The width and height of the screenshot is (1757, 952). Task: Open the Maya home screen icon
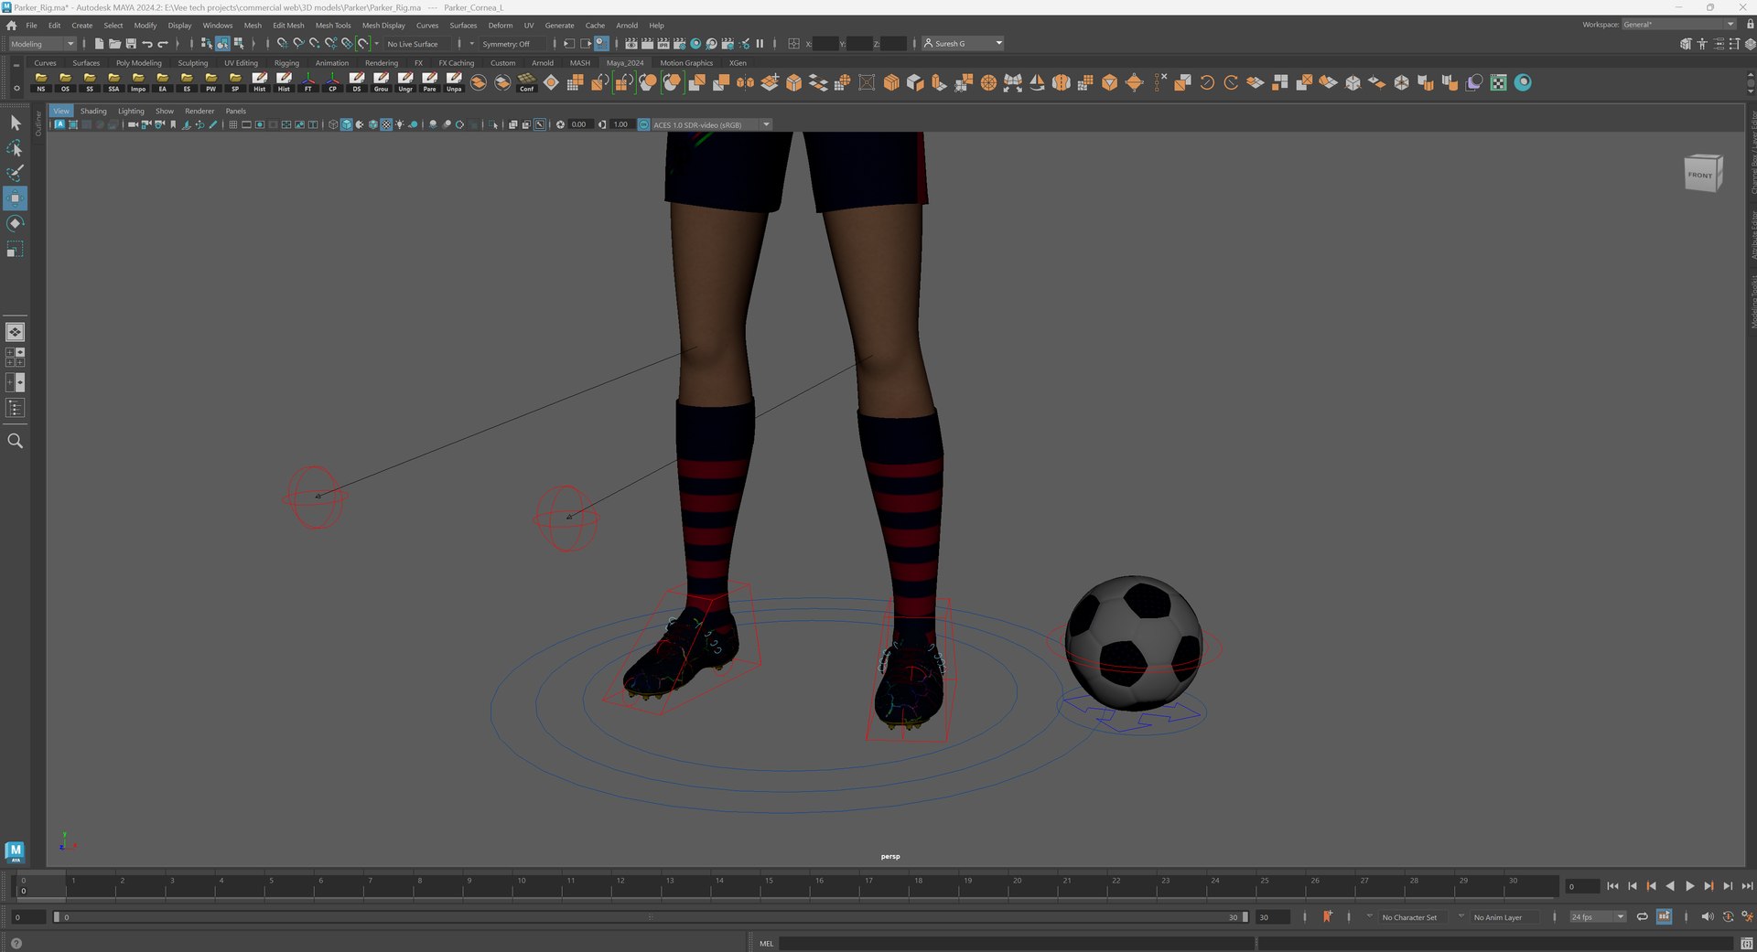[x=12, y=26]
